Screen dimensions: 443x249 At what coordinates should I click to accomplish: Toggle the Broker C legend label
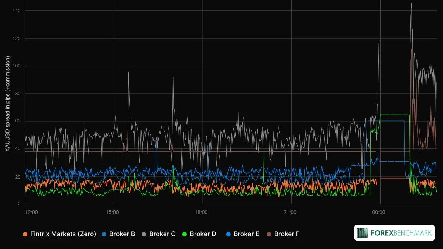click(162, 234)
